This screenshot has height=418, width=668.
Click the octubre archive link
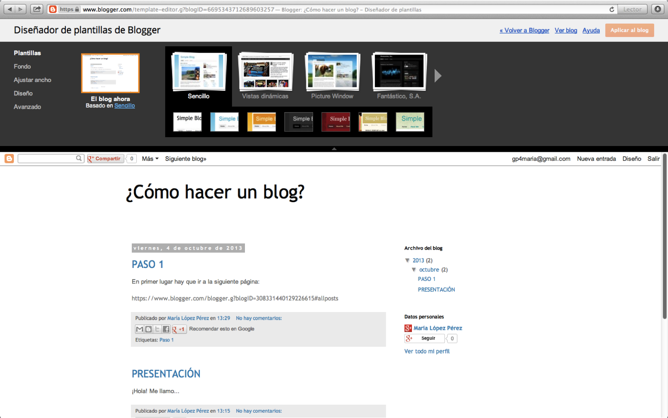click(429, 270)
